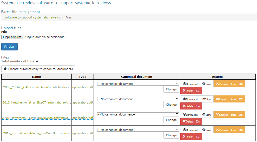View the 2016_Howardetal SWIFTReview file
Screen dimensions: 257x142
[x=207, y=114]
